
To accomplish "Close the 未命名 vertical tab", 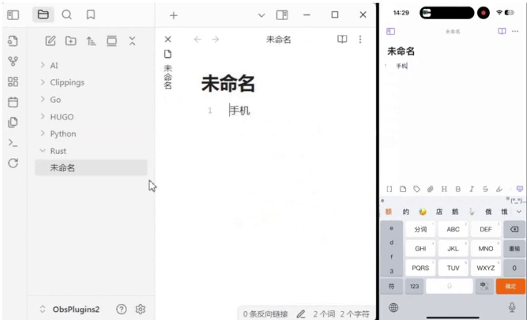I will tap(168, 39).
